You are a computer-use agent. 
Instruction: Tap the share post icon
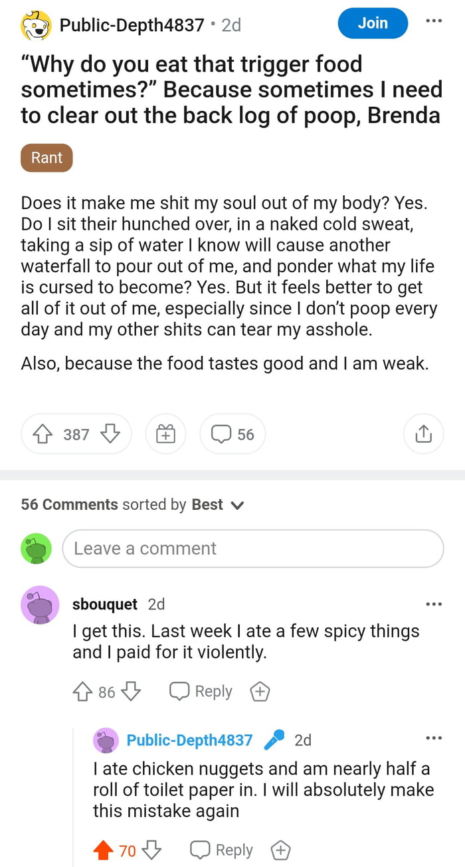tap(423, 434)
